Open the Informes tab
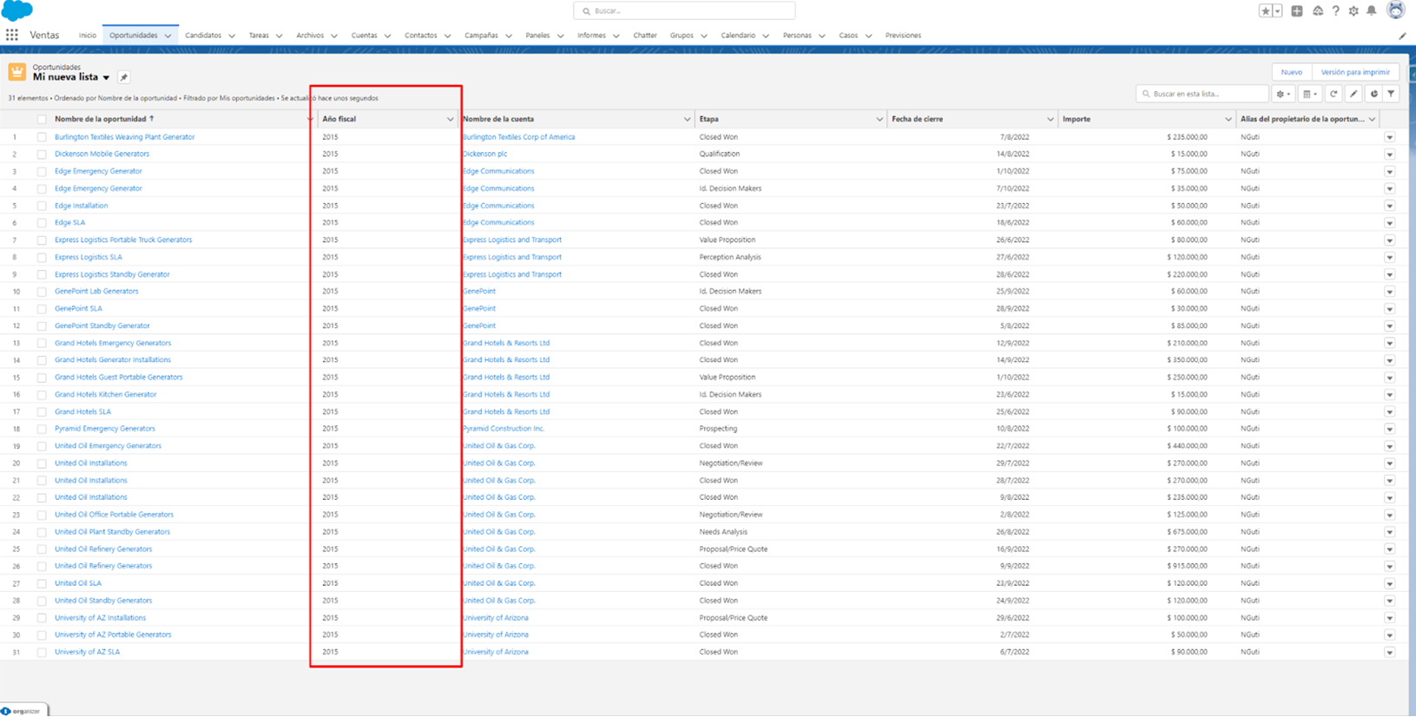The image size is (1416, 717). [591, 36]
